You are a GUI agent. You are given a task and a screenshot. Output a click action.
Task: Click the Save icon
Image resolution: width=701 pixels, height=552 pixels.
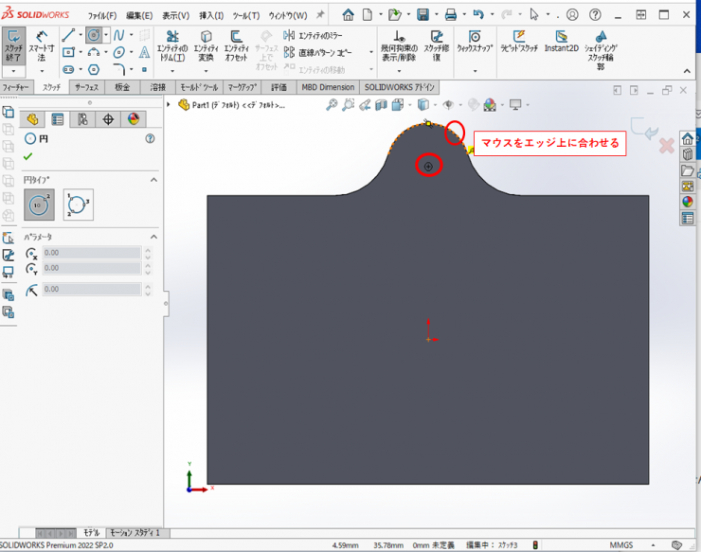tap(422, 15)
